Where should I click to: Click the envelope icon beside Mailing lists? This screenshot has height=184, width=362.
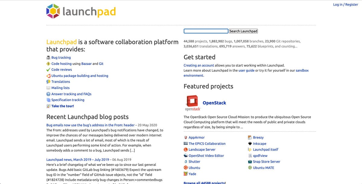(48, 88)
